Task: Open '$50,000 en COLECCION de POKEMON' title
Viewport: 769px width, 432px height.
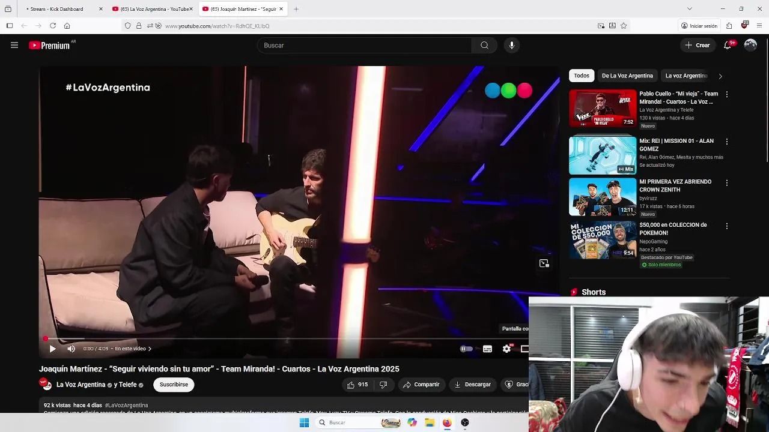Action: 673,229
